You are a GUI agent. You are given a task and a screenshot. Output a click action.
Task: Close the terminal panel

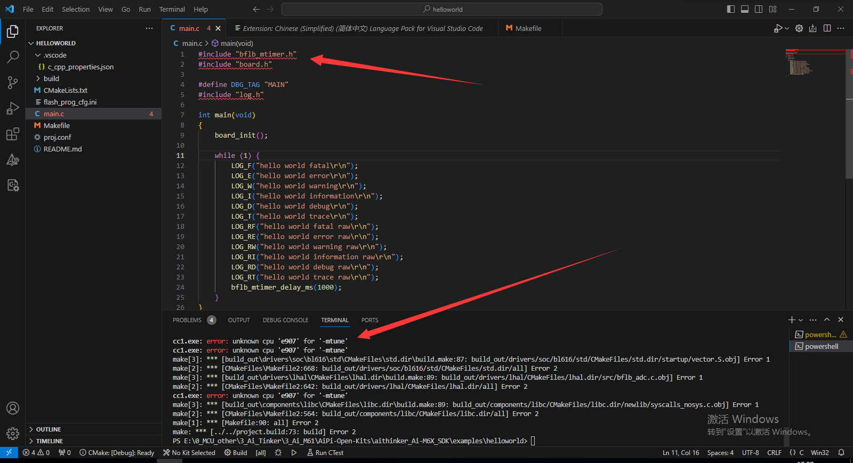(x=841, y=320)
